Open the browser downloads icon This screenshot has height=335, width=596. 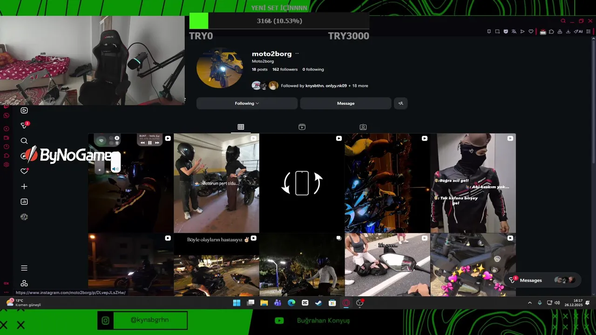pos(568,32)
